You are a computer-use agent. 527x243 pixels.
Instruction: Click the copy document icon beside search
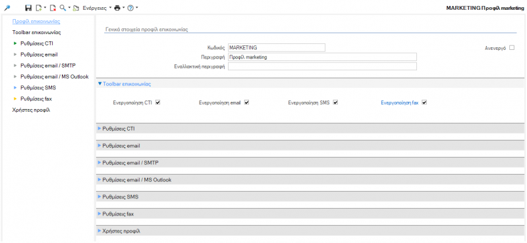click(76, 8)
